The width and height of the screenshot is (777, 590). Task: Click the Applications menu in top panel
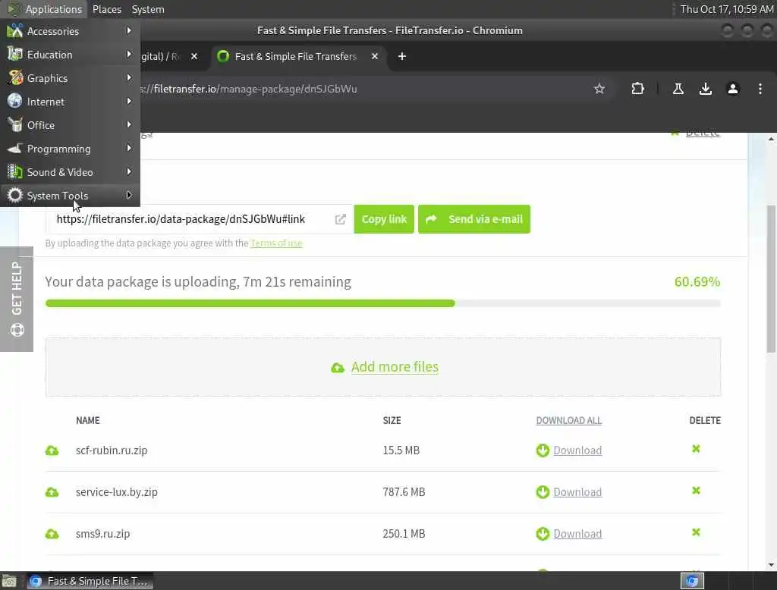click(45, 9)
